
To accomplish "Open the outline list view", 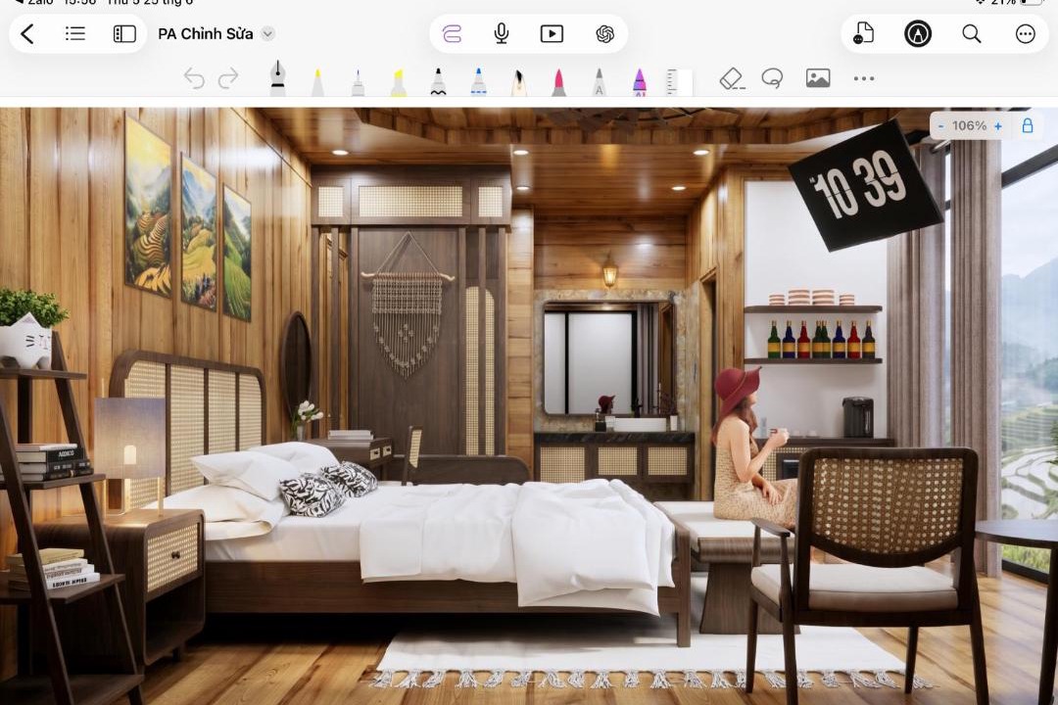I will click(x=74, y=33).
